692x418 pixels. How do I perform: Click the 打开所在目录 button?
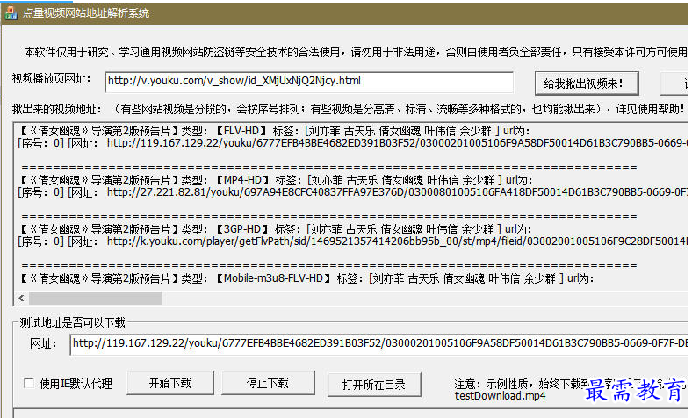(374, 385)
